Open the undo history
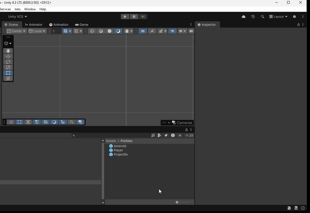 pyautogui.click(x=253, y=17)
